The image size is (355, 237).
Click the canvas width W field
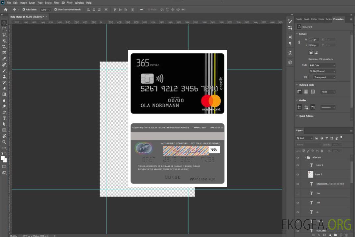[x=314, y=39]
